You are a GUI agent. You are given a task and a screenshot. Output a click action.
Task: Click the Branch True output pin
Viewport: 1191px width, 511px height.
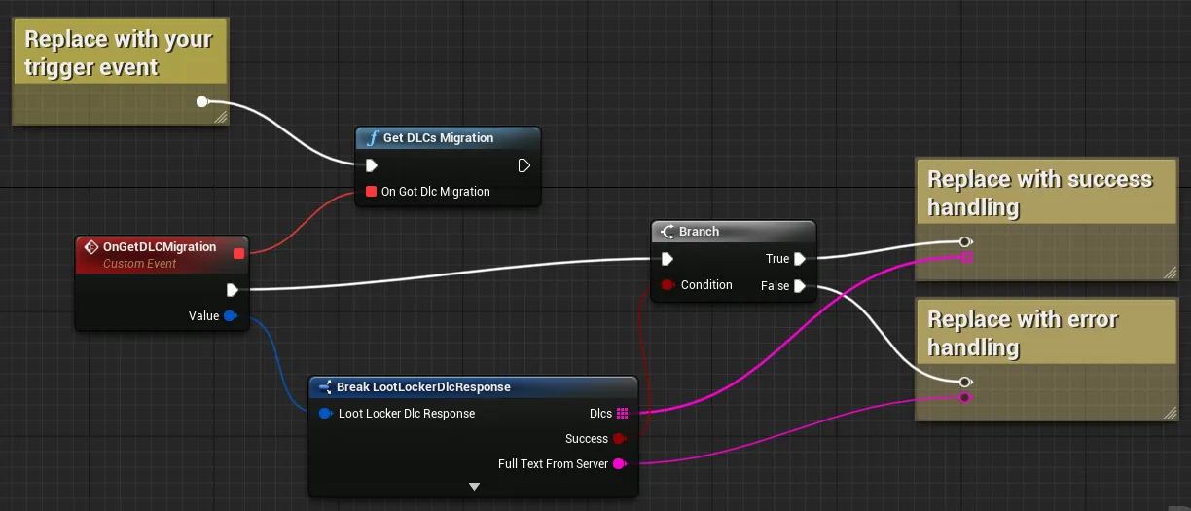pyautogui.click(x=799, y=259)
